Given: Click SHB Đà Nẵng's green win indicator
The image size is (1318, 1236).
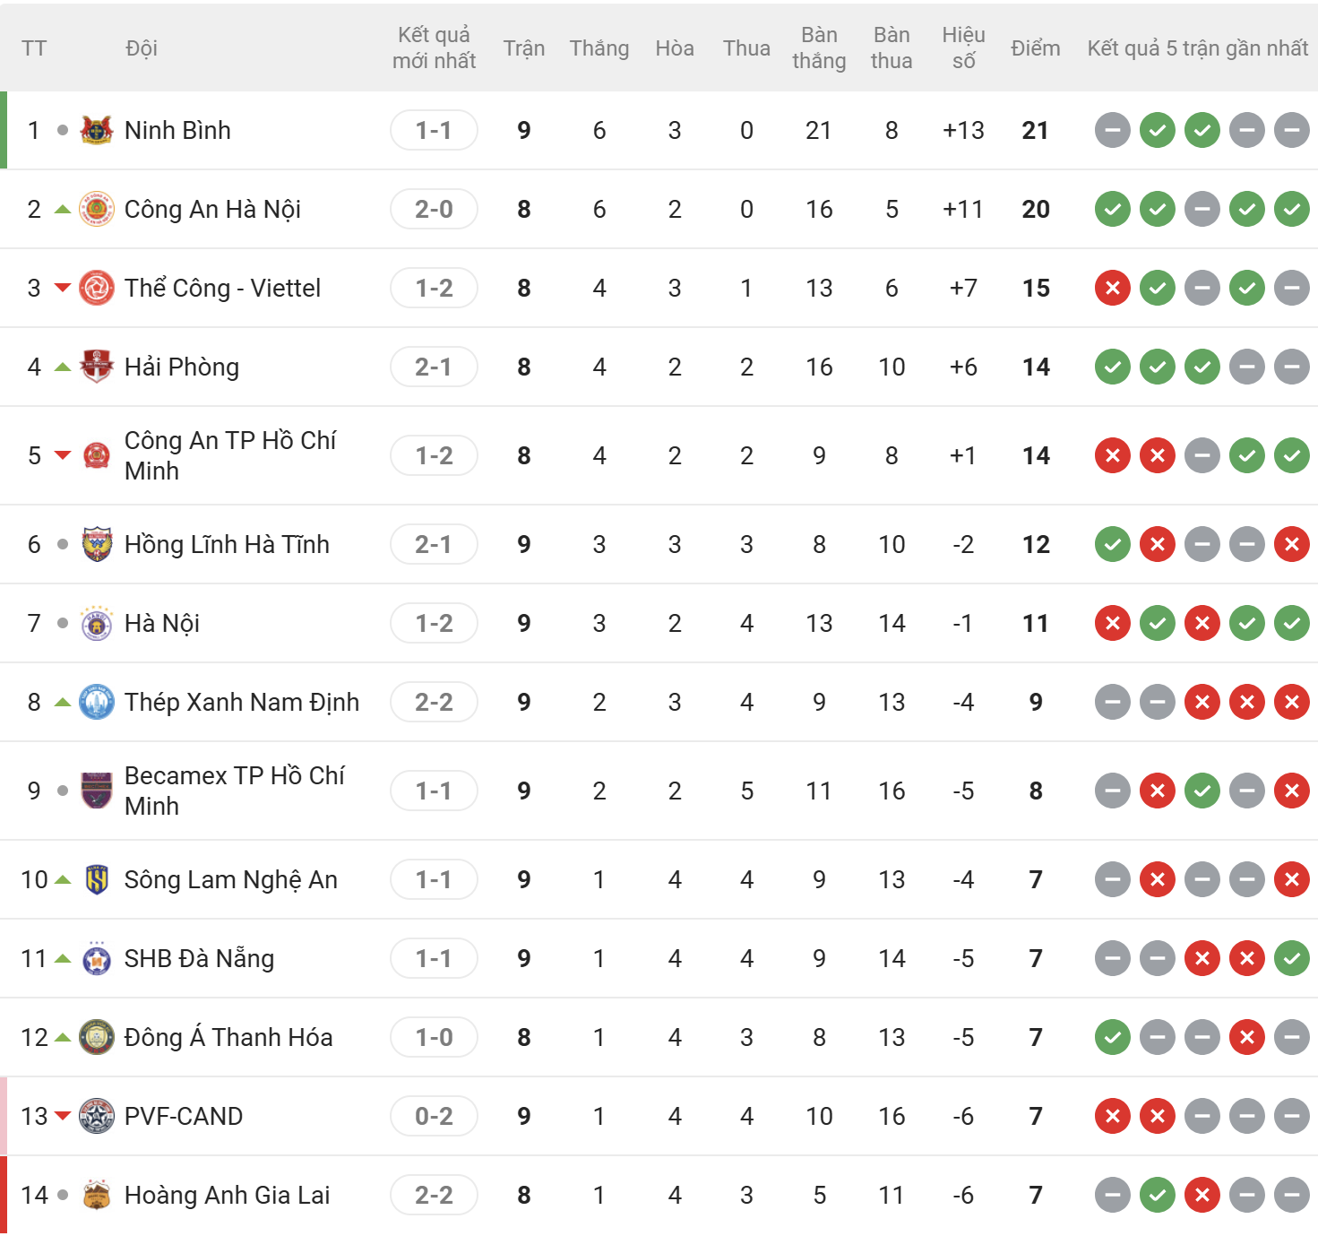Looking at the screenshot, I should 1292,958.
